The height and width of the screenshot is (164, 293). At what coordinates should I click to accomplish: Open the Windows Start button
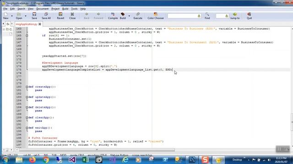(5, 160)
